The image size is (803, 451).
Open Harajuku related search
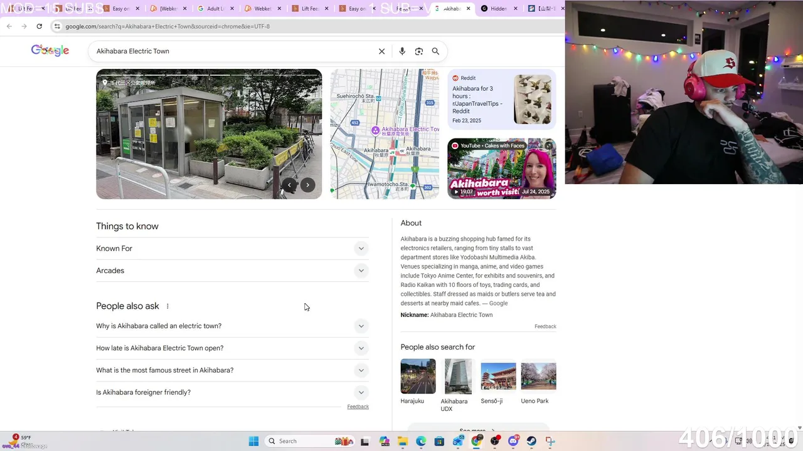pyautogui.click(x=418, y=381)
